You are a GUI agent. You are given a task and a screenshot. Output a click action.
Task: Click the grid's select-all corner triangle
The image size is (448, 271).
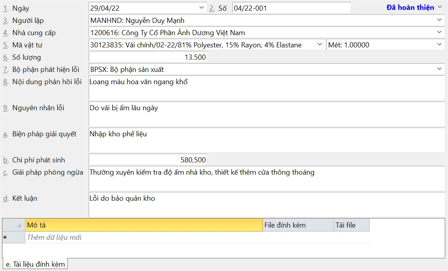[x=19, y=226]
